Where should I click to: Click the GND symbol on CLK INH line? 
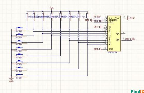tap(88, 20)
